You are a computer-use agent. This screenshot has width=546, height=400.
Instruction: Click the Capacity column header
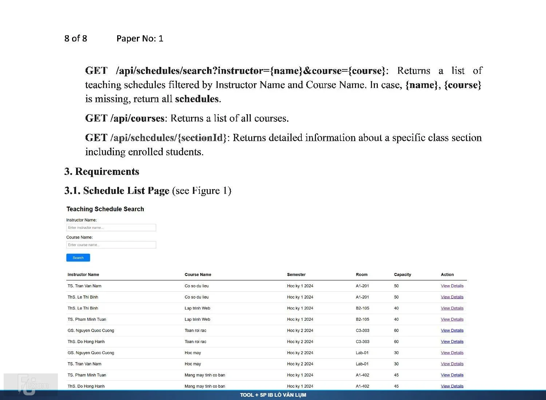tap(403, 275)
